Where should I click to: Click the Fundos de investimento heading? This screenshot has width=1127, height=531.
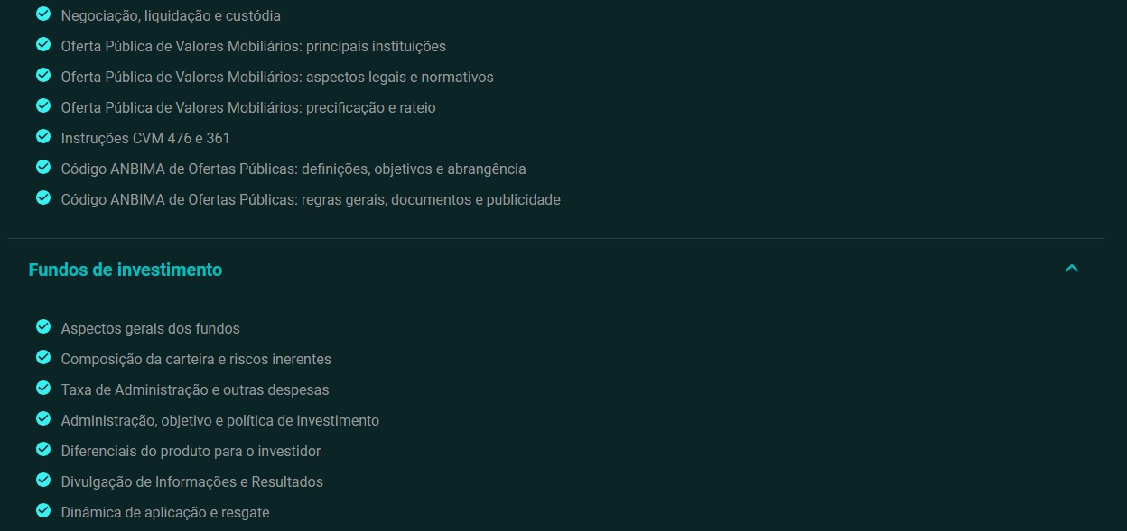(x=126, y=270)
